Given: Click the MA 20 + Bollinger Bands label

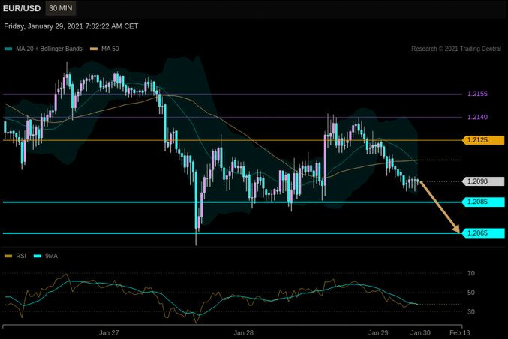Looking at the screenshot, I should (x=49, y=49).
